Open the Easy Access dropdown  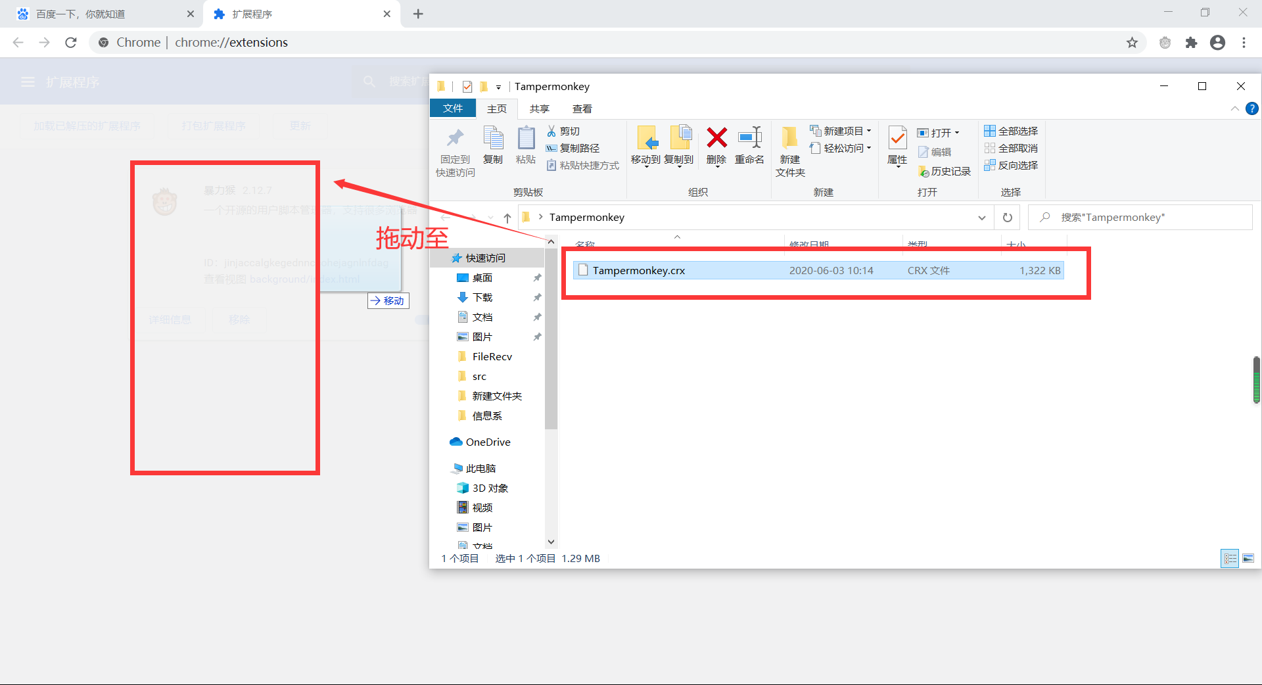coord(841,148)
